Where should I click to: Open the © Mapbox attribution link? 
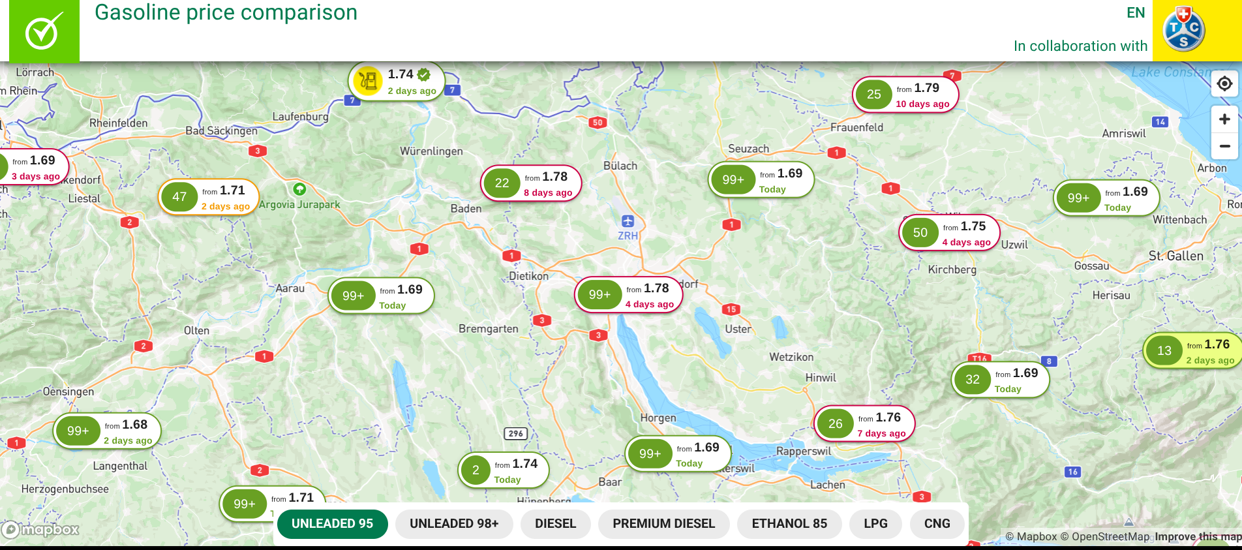(x=1031, y=537)
